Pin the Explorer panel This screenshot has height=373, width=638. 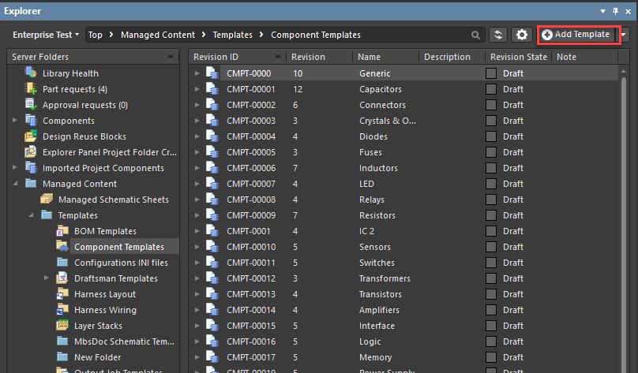[x=615, y=11]
